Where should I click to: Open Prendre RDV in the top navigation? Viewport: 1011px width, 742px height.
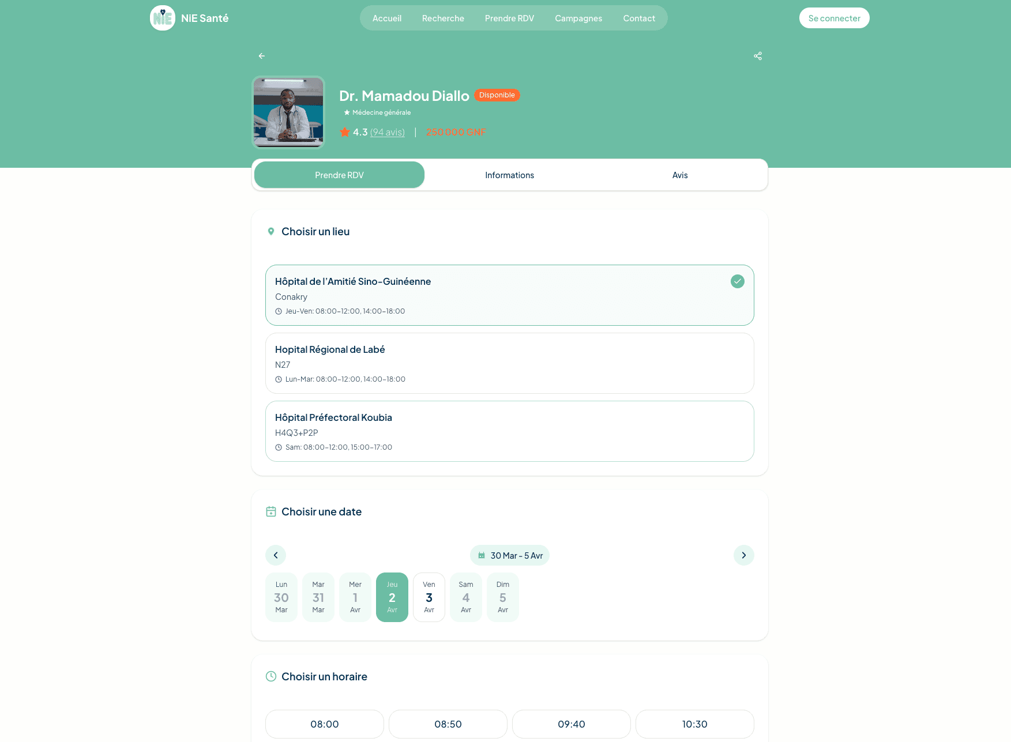(510, 18)
